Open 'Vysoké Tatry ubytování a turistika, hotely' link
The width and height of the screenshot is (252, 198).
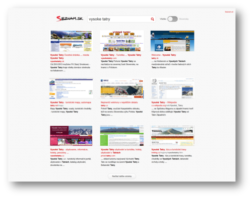click(121, 151)
